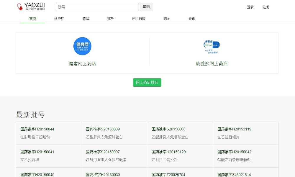Image resolution: width=295 pixels, height=177 pixels.
Task: Click the 最新批号 section heading
Action: coord(30,114)
